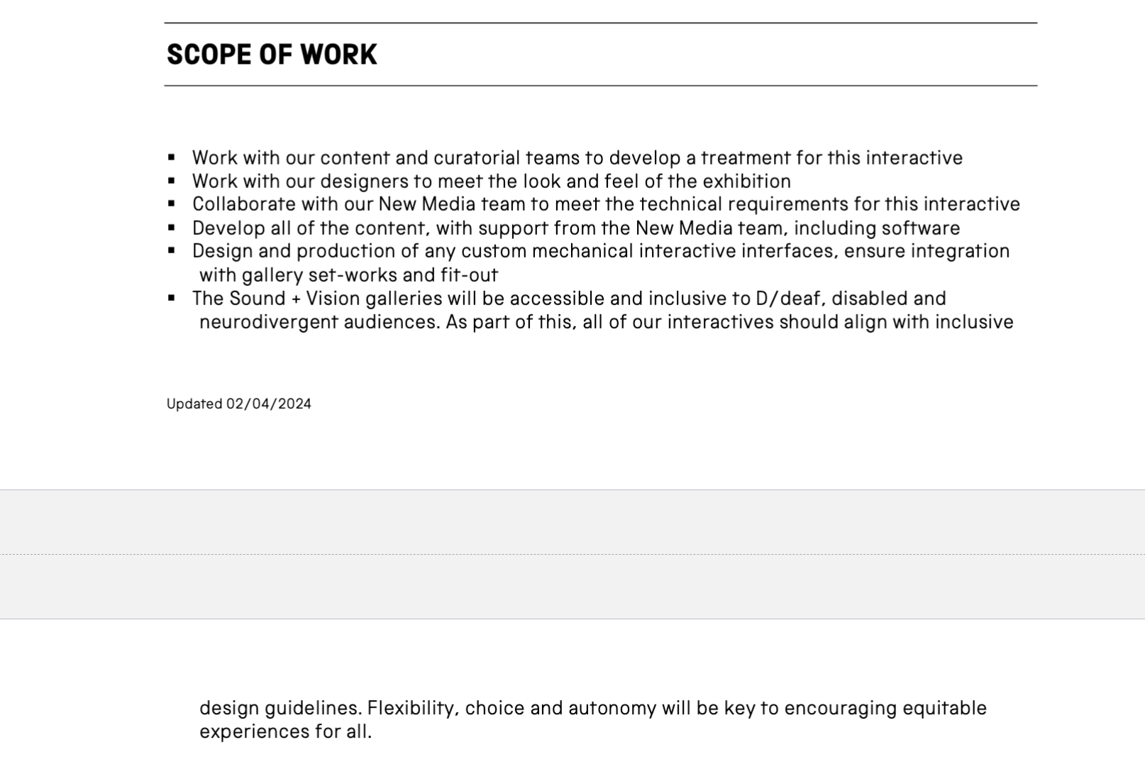The width and height of the screenshot is (1145, 769).
Task: Click the Design and production bullet line
Action: (600, 251)
